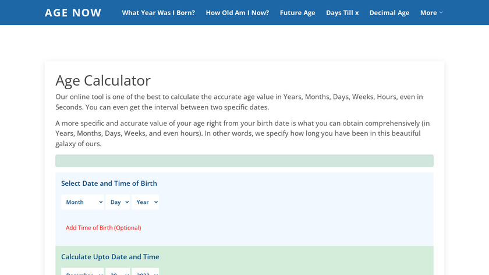Expand the More menu chevron
Viewport: 489px width, 275px height.
441,13
